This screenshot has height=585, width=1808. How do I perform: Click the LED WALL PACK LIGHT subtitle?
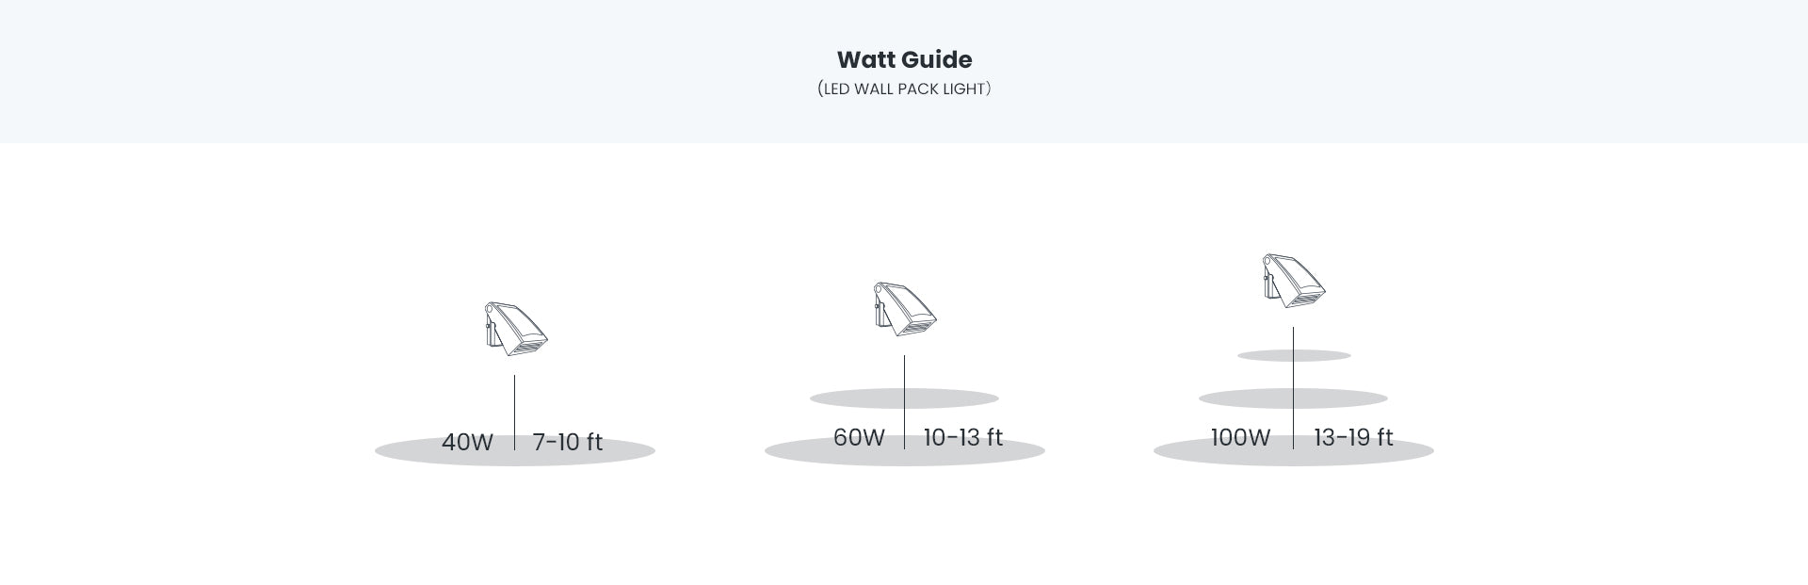click(904, 89)
